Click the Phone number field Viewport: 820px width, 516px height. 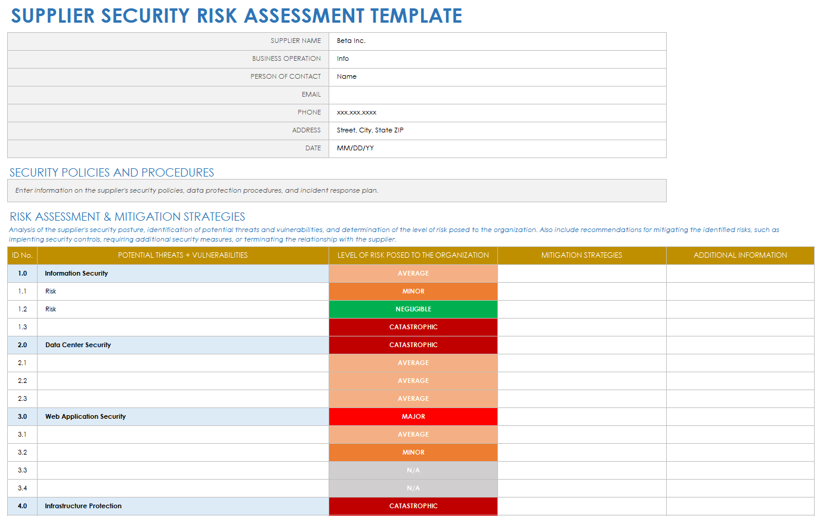point(497,113)
